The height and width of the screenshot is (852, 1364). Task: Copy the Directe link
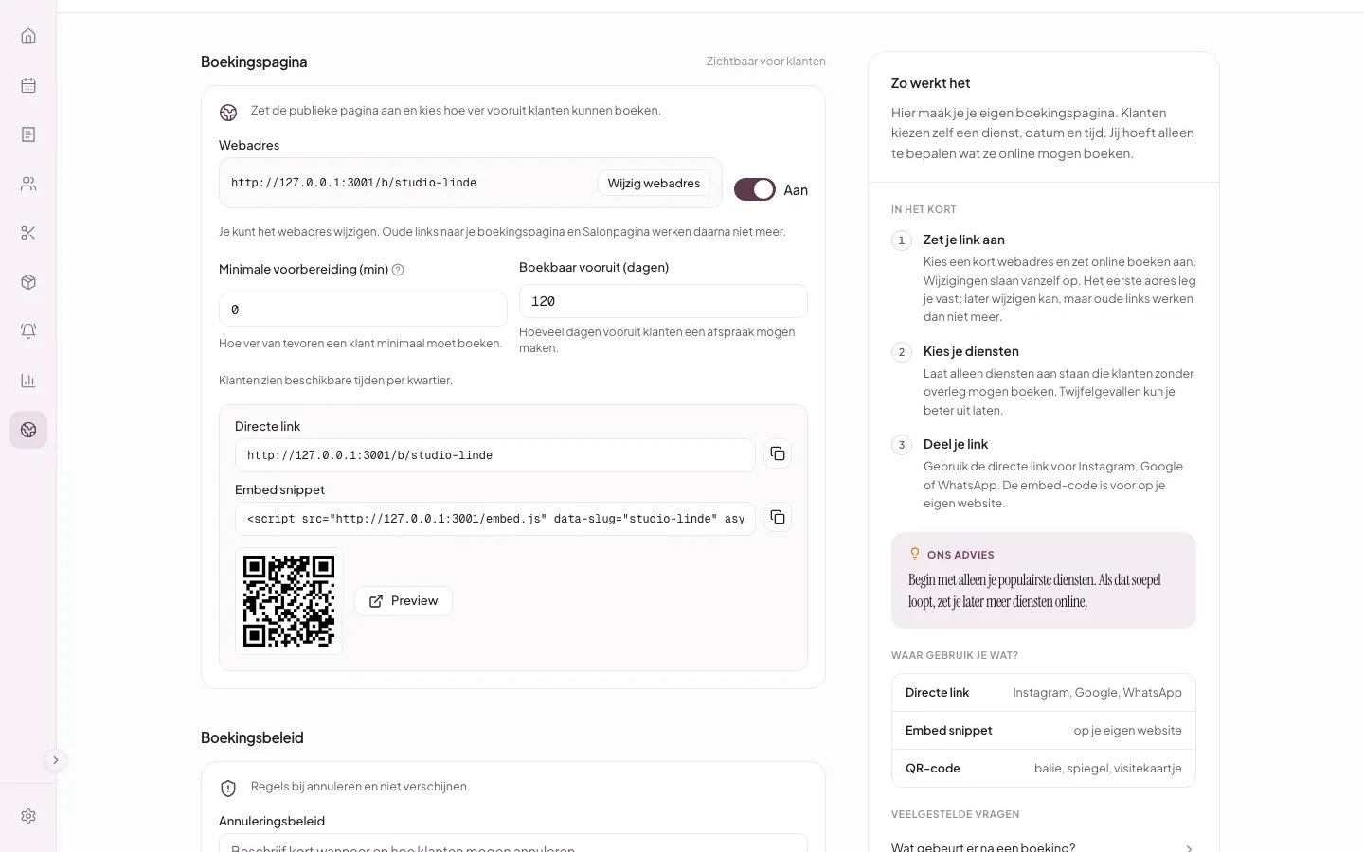pyautogui.click(x=778, y=453)
